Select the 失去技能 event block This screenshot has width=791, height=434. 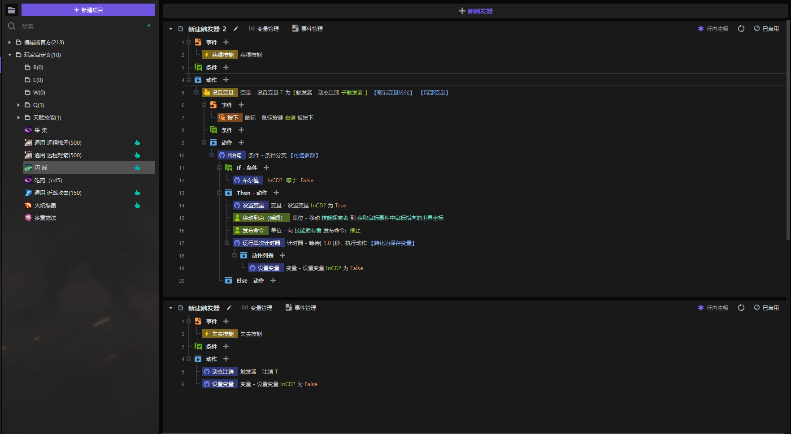pos(220,334)
